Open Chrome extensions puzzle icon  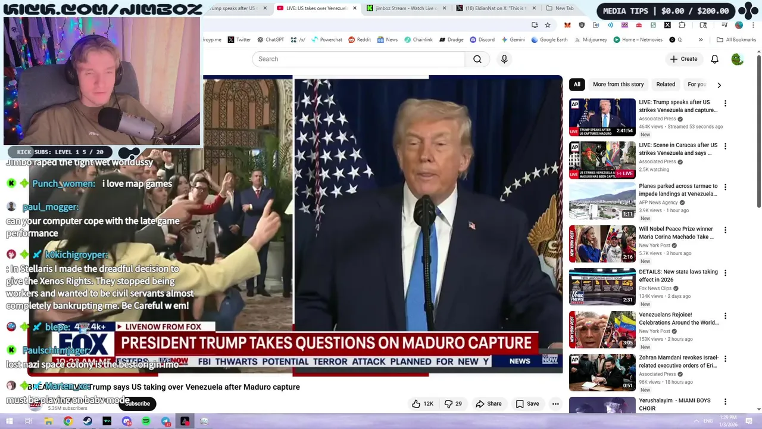682,25
